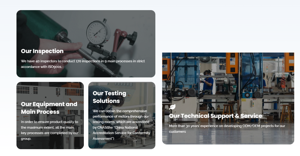The width and height of the screenshot is (300, 156).
Task: Select the 40 inspectors ISO9001 description text
Action: 83,64
